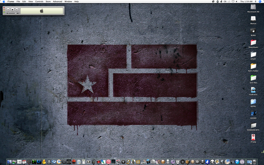The height and width of the screenshot is (165, 264).
Task: Open the red clapperboard app in dock
Action: click(98, 162)
